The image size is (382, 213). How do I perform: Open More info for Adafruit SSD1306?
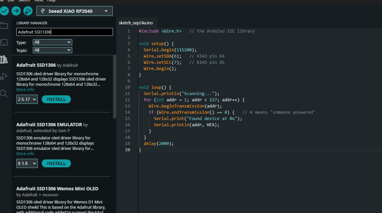[x=25, y=90]
